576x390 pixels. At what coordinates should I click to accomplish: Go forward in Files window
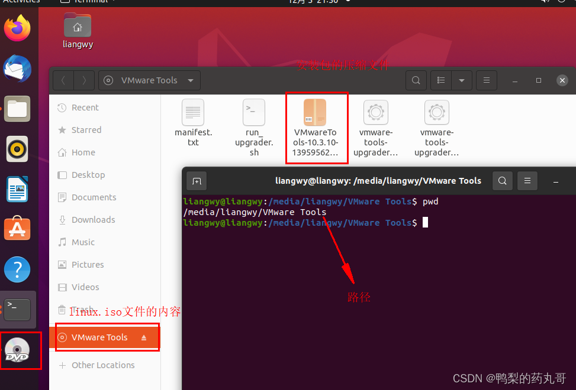click(x=84, y=80)
